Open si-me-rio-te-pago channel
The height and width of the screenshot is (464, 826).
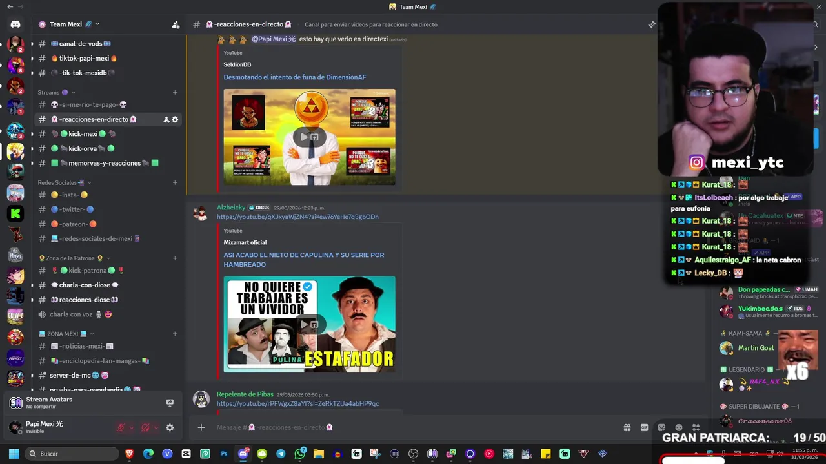107,104
